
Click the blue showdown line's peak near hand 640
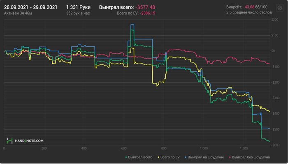[x=132, y=24]
